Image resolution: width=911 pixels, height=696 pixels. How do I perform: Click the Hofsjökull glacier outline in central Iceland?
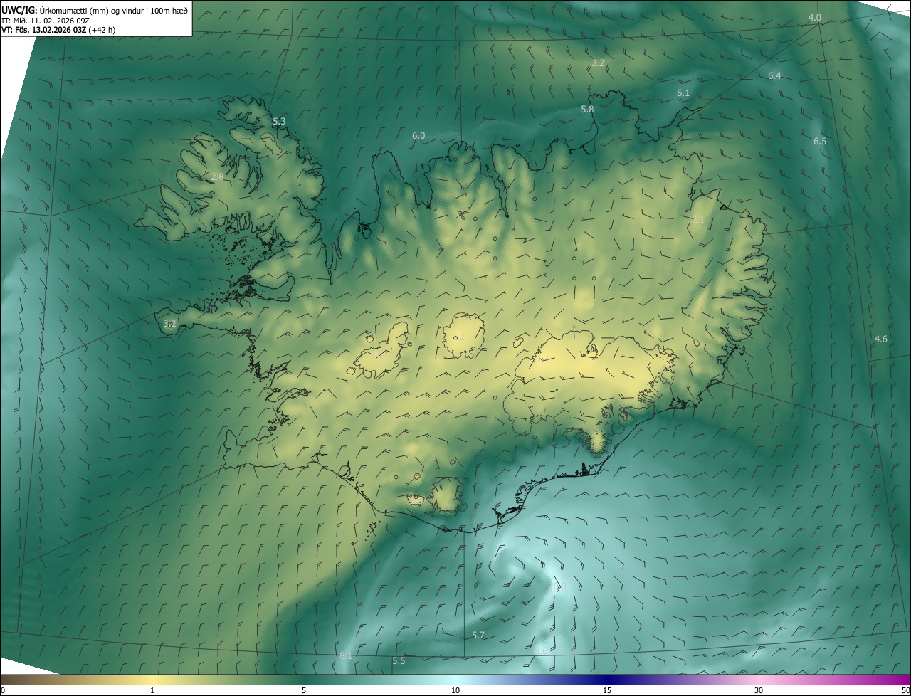pos(463,336)
